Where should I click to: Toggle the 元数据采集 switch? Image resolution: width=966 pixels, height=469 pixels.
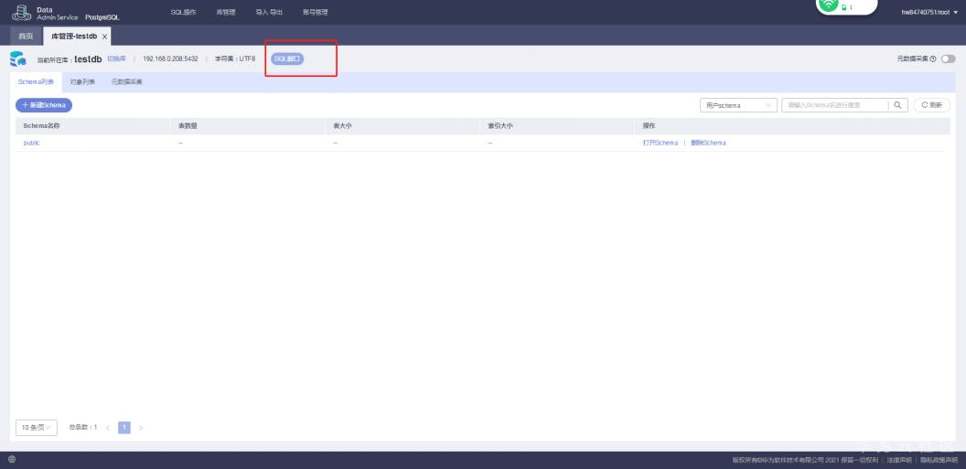pyautogui.click(x=948, y=59)
